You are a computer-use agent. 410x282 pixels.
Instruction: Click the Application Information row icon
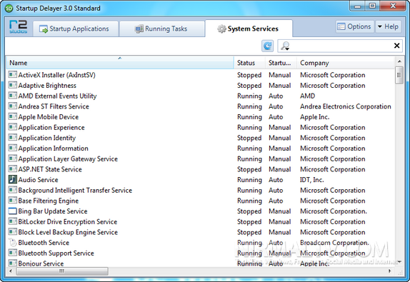click(x=13, y=148)
